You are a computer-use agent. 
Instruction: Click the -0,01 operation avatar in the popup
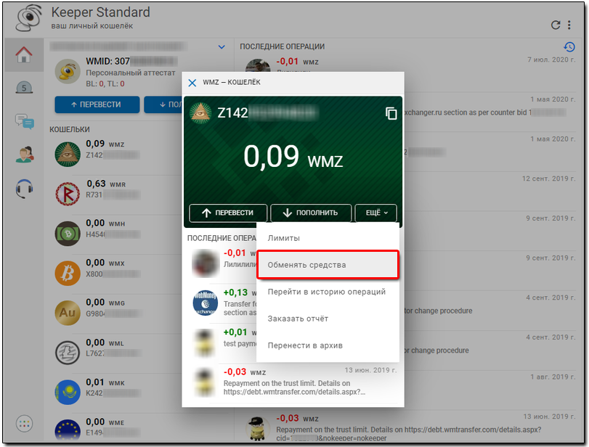click(x=205, y=263)
